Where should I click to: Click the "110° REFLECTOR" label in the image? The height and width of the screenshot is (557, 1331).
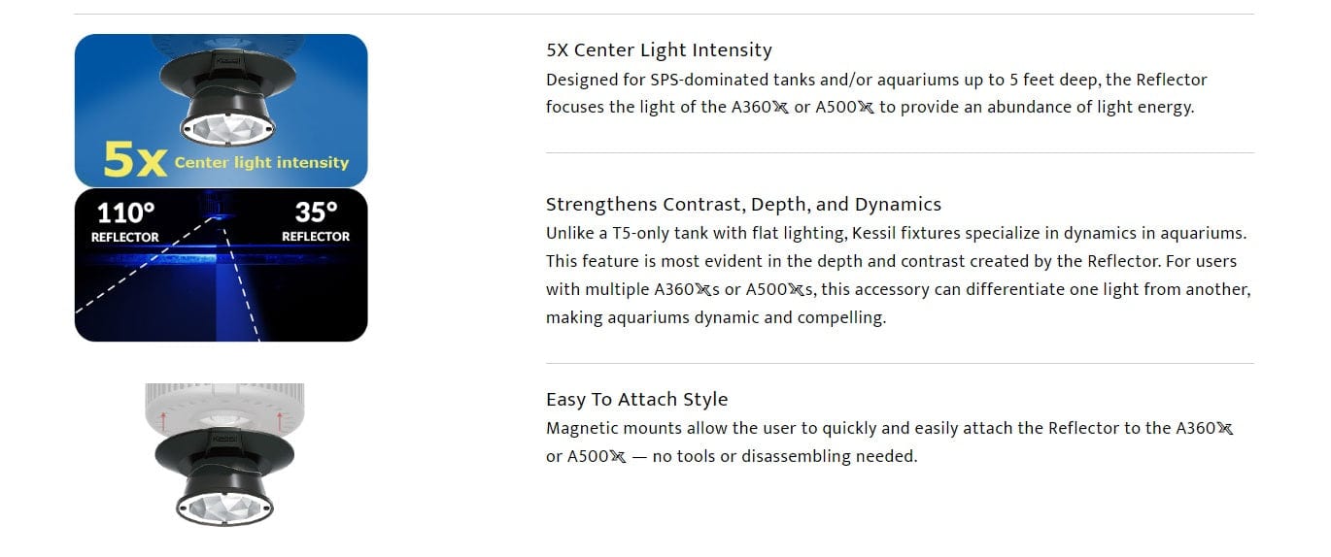coord(125,221)
